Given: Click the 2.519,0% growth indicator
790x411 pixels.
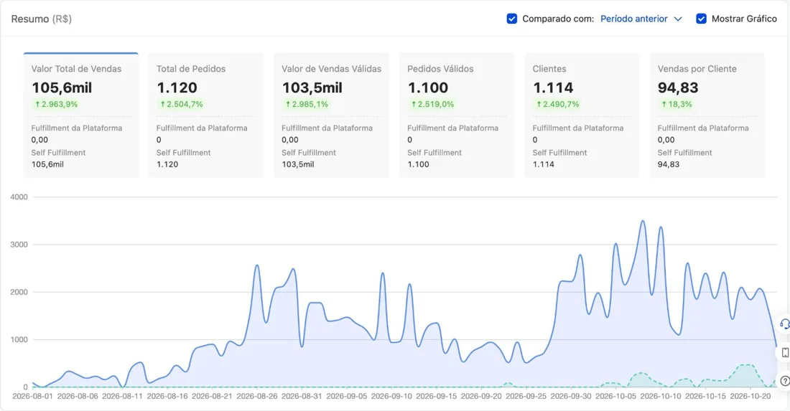Looking at the screenshot, I should click(x=432, y=104).
